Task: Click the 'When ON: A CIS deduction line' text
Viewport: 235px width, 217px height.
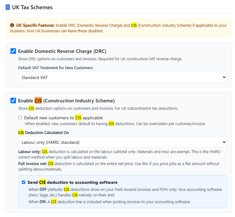Action: pos(109,202)
